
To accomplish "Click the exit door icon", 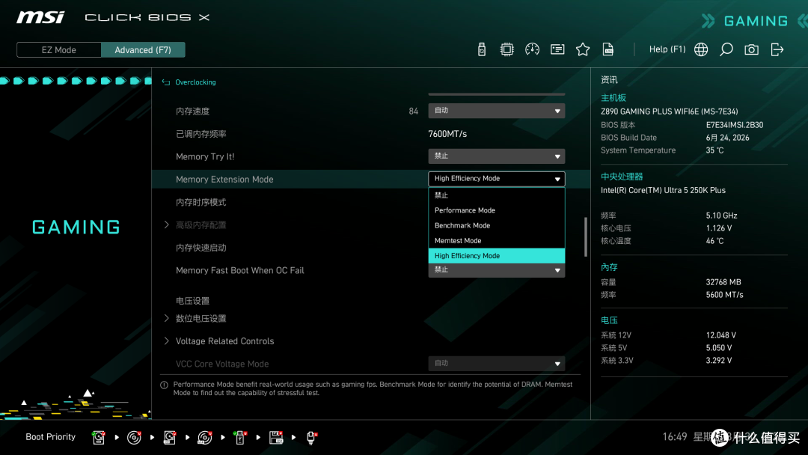I will (777, 49).
